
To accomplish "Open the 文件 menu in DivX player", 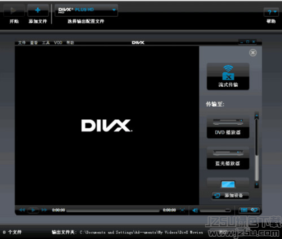I will (22, 42).
